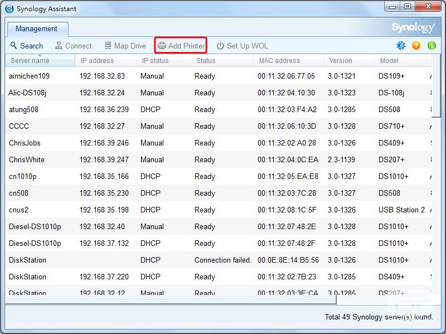Sort by the Model column header
The height and width of the screenshot is (334, 446).
click(400, 61)
